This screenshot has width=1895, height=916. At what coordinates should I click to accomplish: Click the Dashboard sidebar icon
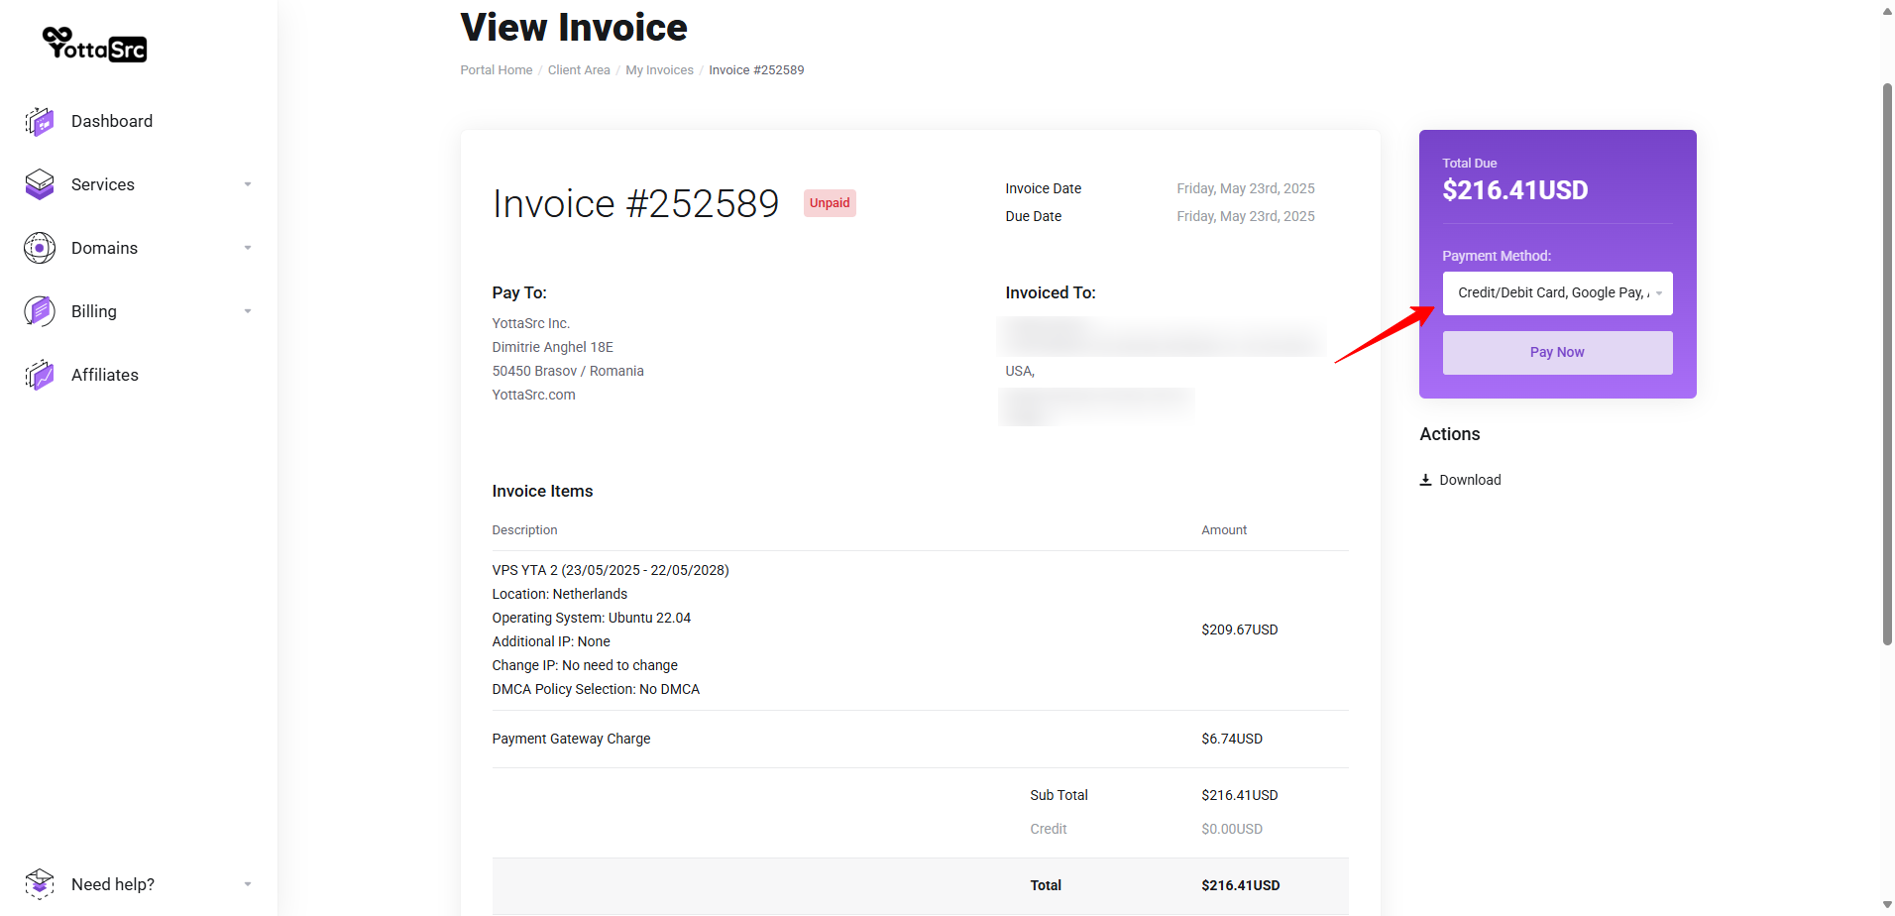[x=40, y=121]
